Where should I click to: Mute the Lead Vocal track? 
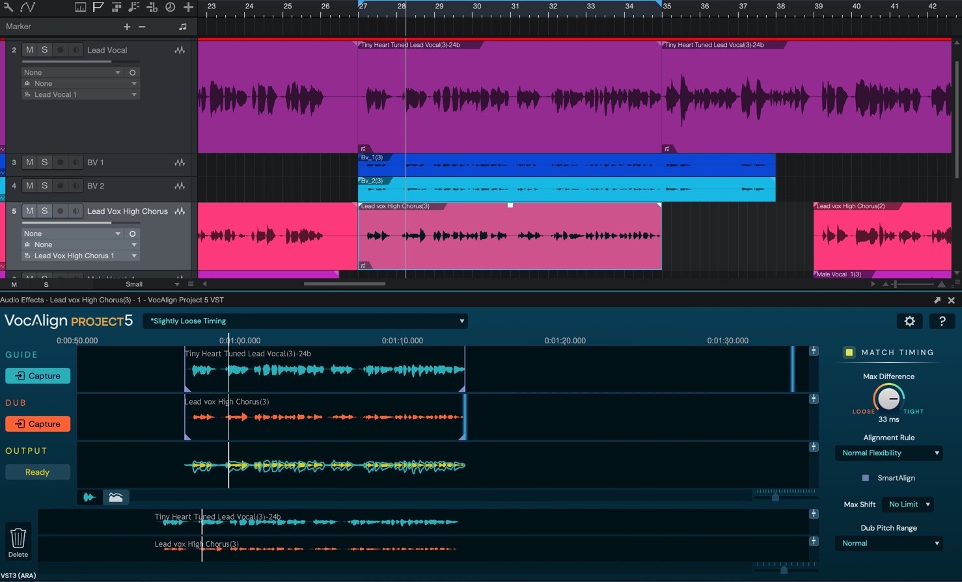click(29, 50)
